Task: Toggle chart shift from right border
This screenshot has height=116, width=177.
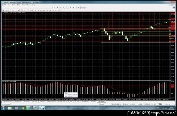Action: click(x=73, y=8)
